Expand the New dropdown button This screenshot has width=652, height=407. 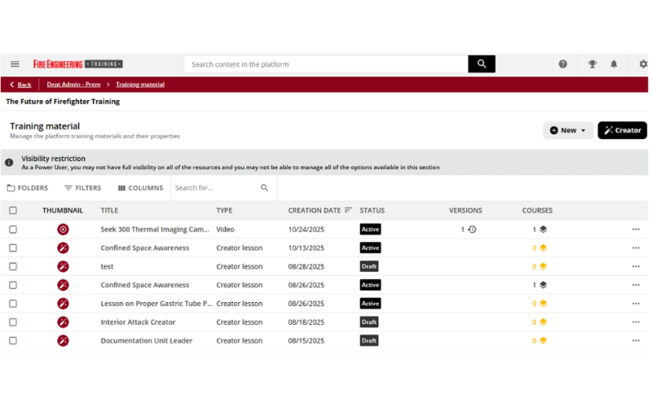pos(568,130)
